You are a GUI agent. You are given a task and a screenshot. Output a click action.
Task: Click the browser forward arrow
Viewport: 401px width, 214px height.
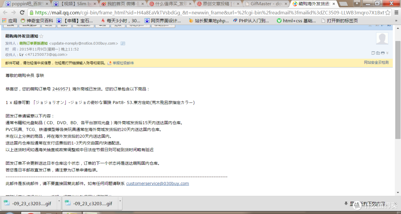pos(14,13)
